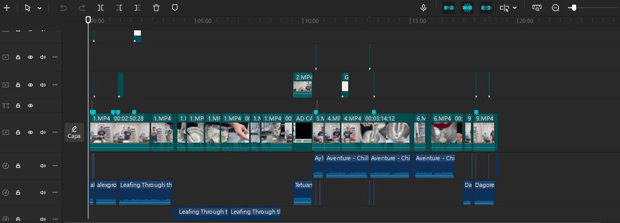The height and width of the screenshot is (223, 620).
Task: Mute the audio track with Aventure clips
Action: (x=43, y=166)
